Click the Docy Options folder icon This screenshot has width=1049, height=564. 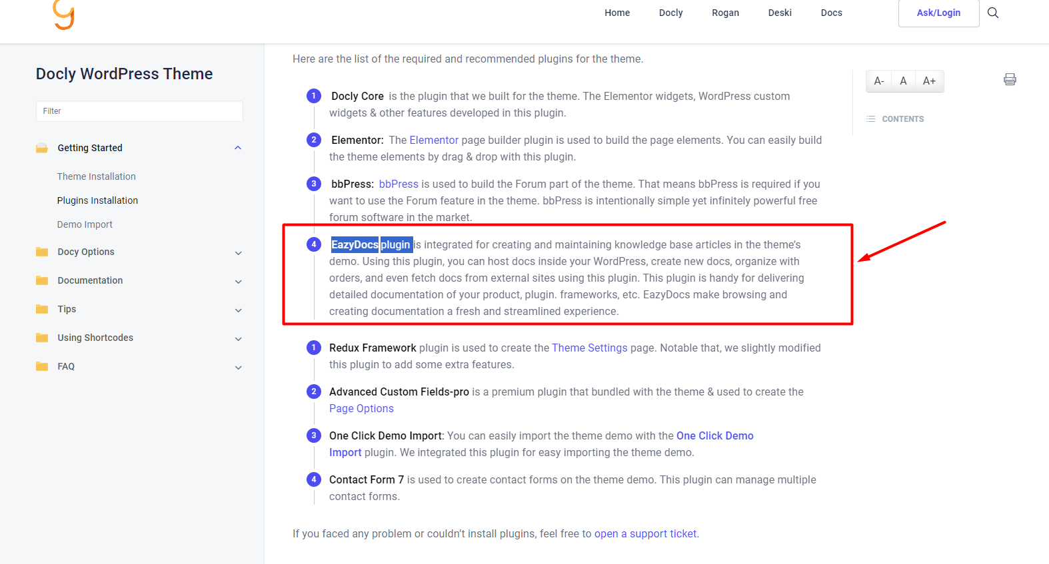(42, 252)
